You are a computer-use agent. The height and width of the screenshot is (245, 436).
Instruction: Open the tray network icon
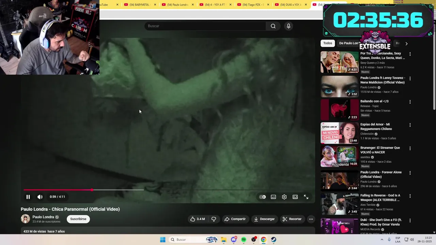pos(406,240)
